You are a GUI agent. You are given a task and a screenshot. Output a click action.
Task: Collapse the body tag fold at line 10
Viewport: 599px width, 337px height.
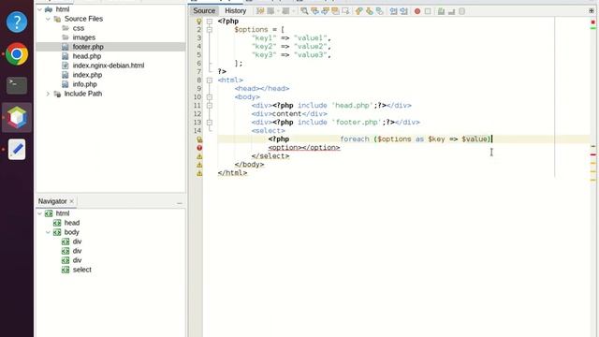(210, 97)
